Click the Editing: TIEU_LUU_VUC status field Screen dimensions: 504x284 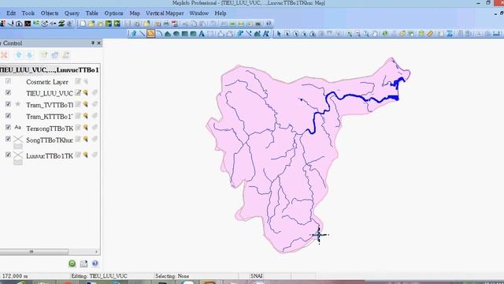(99, 276)
